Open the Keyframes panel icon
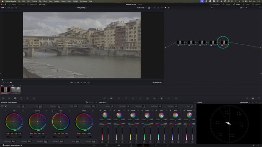Image resolution: width=262 pixels, height=147 pixels. point(247,98)
